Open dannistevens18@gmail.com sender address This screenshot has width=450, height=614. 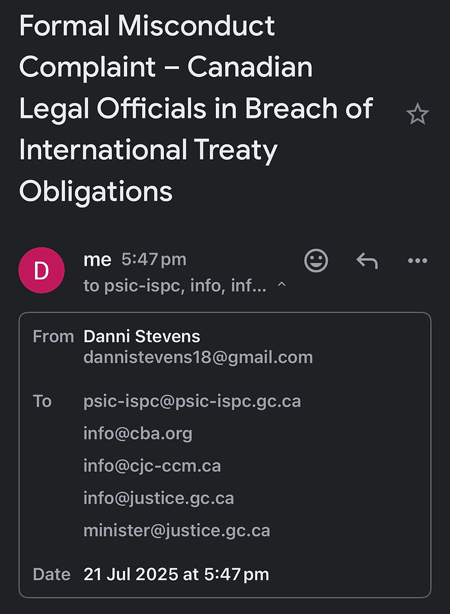click(198, 358)
